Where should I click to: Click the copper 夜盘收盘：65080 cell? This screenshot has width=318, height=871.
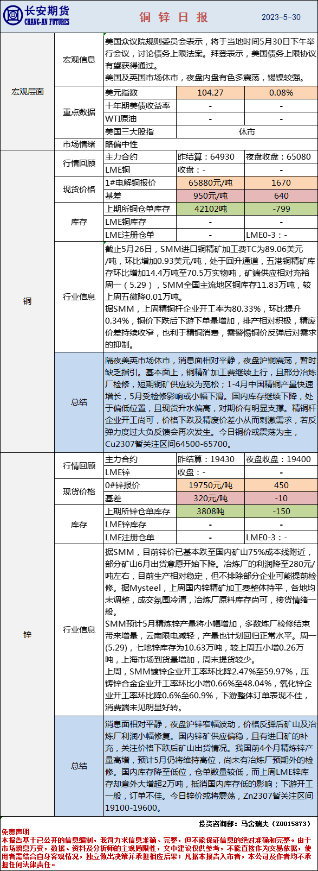[281, 157]
